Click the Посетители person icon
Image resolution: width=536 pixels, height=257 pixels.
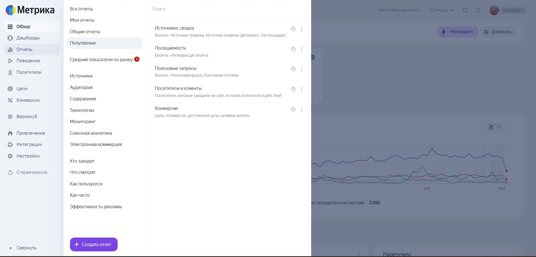point(10,72)
